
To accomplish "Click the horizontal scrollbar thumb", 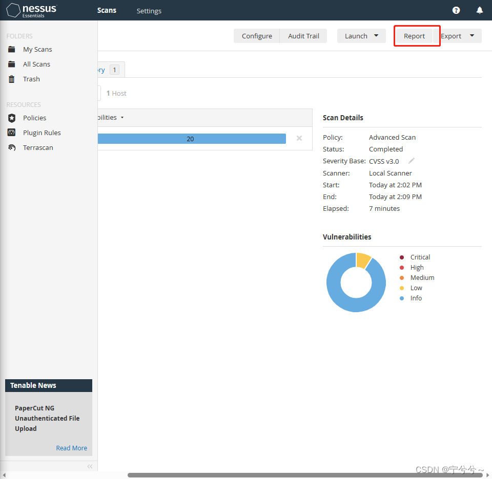I will pos(305,475).
